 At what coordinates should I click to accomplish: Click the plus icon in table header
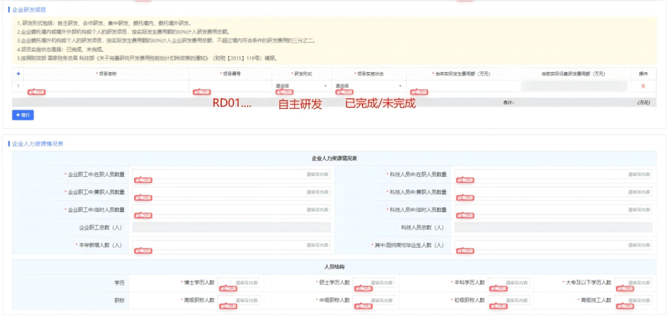point(18,73)
